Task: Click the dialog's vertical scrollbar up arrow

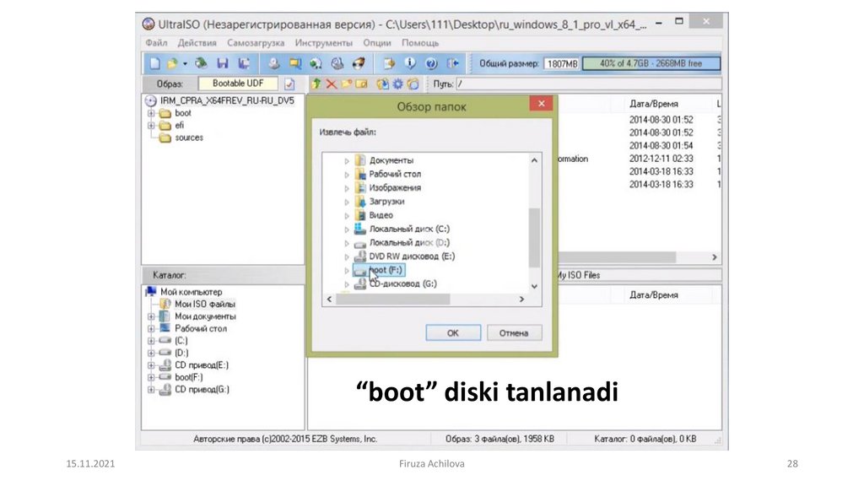Action: pyautogui.click(x=534, y=160)
